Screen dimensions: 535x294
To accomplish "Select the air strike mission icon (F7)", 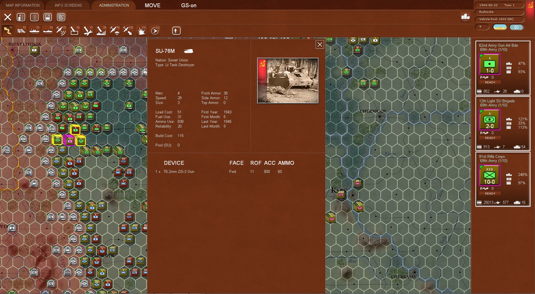I will pyautogui.click(x=88, y=31).
